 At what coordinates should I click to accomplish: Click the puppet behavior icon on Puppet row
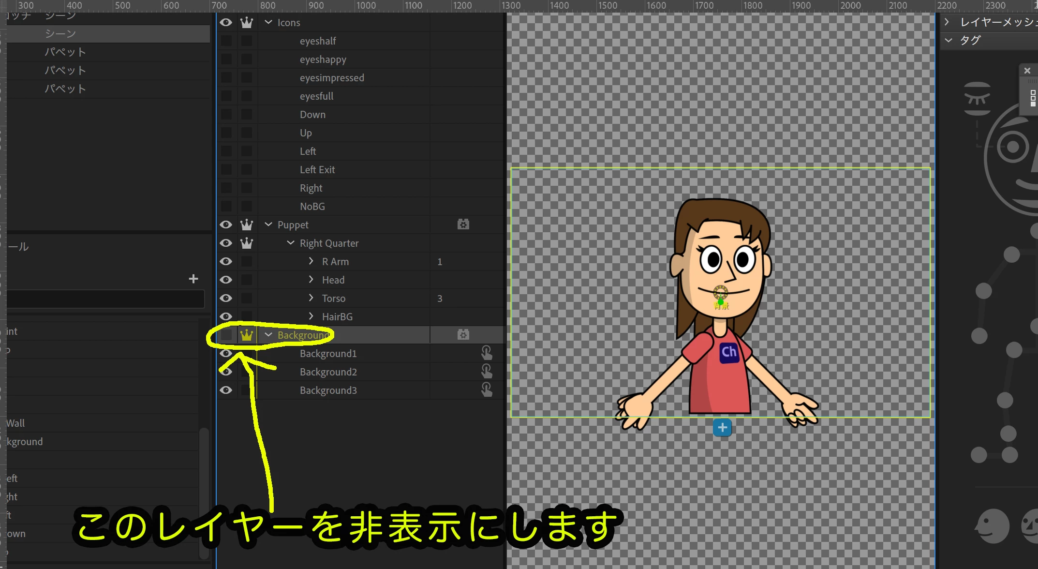[x=463, y=225]
